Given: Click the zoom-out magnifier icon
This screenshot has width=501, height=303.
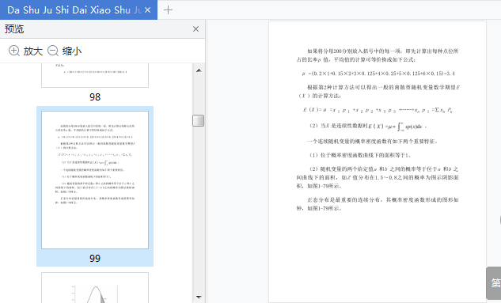Looking at the screenshot, I should [53, 51].
